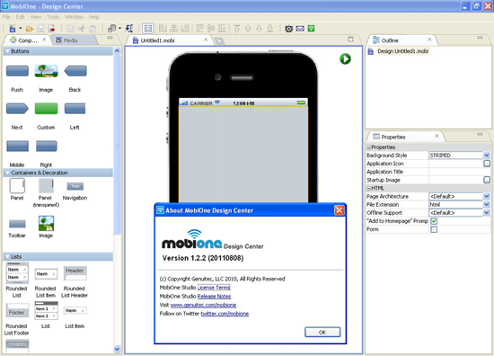494x356 pixels.
Task: Open the Edit menu
Action: tap(20, 17)
